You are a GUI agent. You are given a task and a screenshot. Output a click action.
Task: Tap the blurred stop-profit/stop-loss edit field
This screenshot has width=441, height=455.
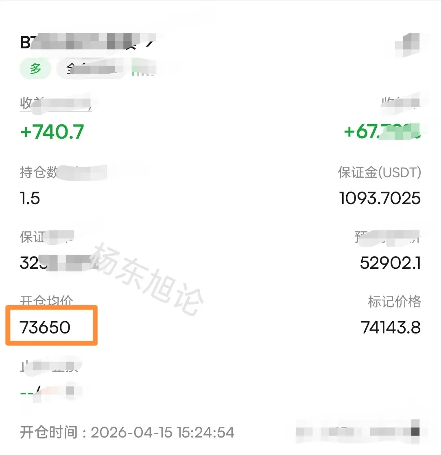[51, 391]
